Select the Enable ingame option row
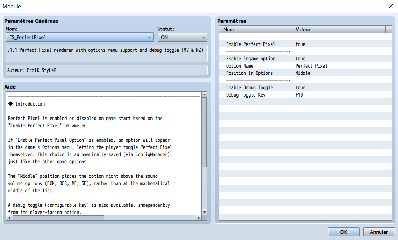The height and width of the screenshot is (240, 398). tap(305, 59)
